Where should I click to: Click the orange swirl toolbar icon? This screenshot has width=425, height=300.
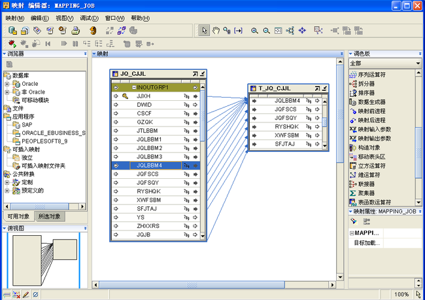click(x=93, y=30)
